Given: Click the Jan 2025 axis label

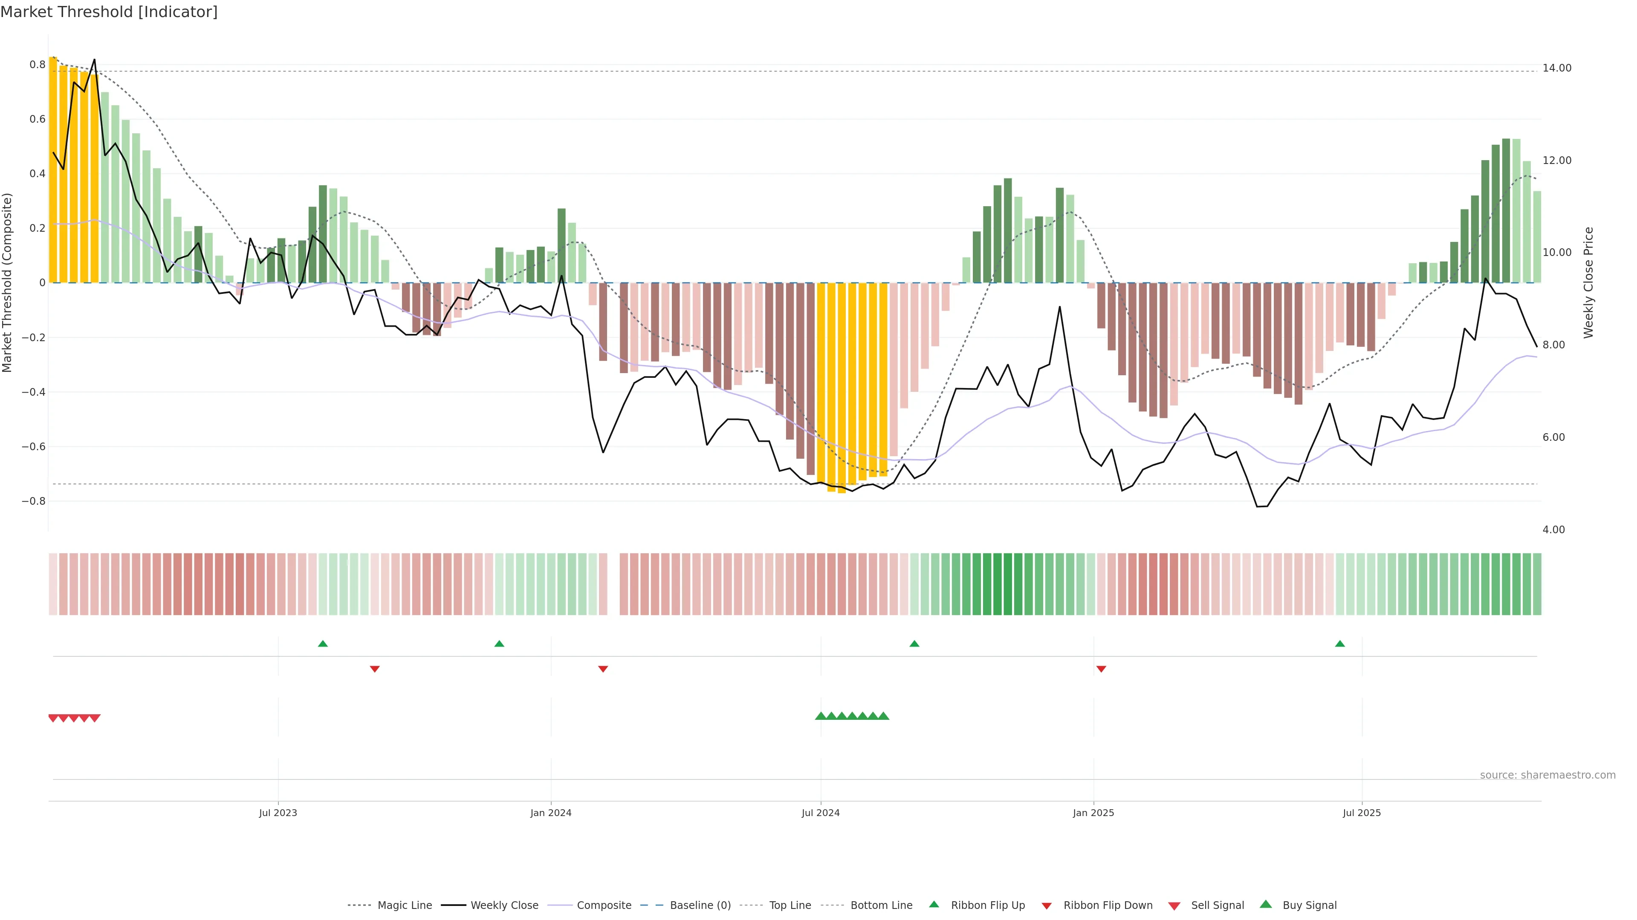Looking at the screenshot, I should (1093, 813).
